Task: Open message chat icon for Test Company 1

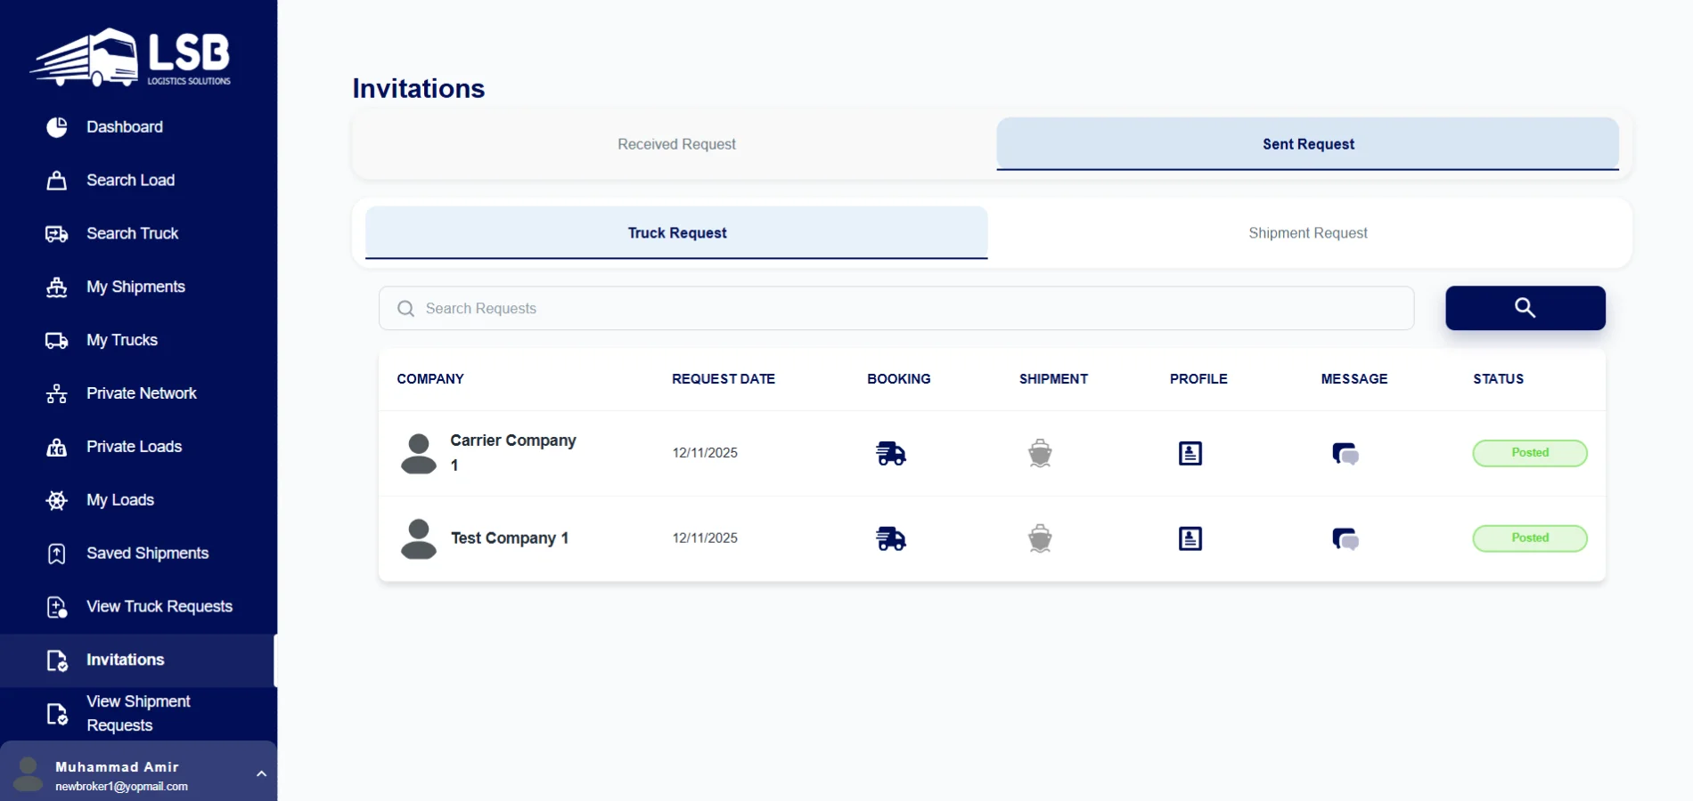Action: click(x=1345, y=538)
